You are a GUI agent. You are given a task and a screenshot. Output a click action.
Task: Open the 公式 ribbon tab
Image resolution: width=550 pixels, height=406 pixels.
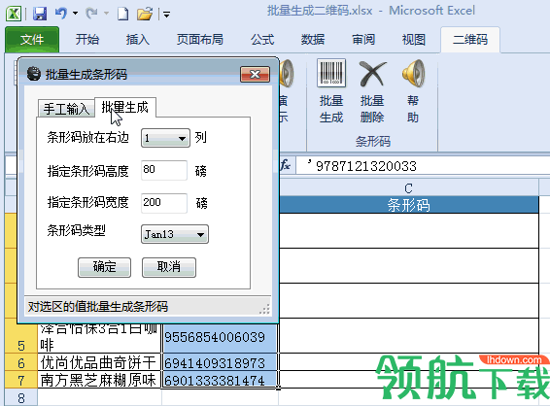(262, 39)
